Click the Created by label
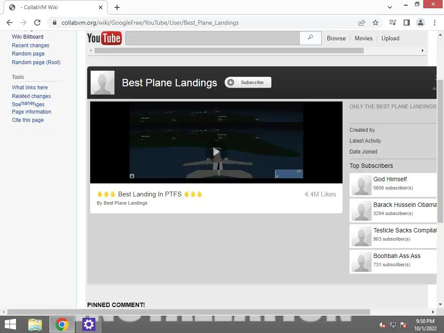The width and height of the screenshot is (444, 333). [x=362, y=130]
